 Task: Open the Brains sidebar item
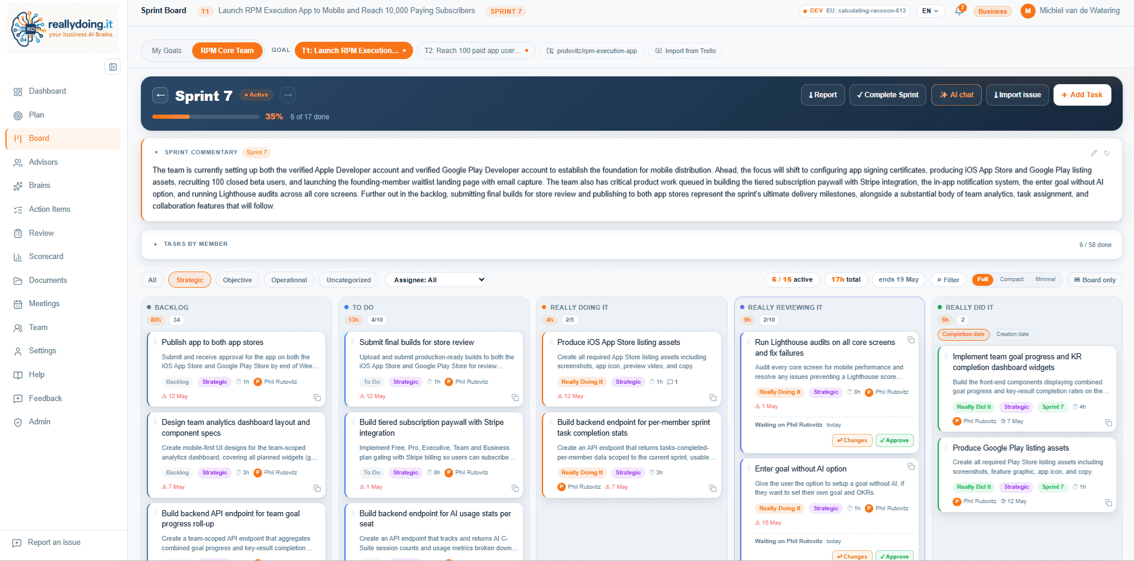click(63, 186)
